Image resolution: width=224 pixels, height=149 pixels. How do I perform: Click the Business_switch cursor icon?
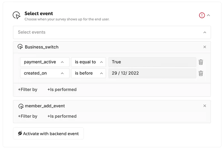(x=20, y=47)
